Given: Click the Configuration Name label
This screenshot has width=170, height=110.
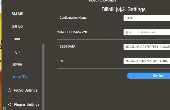Looking at the screenshot, I should pos(73,18).
